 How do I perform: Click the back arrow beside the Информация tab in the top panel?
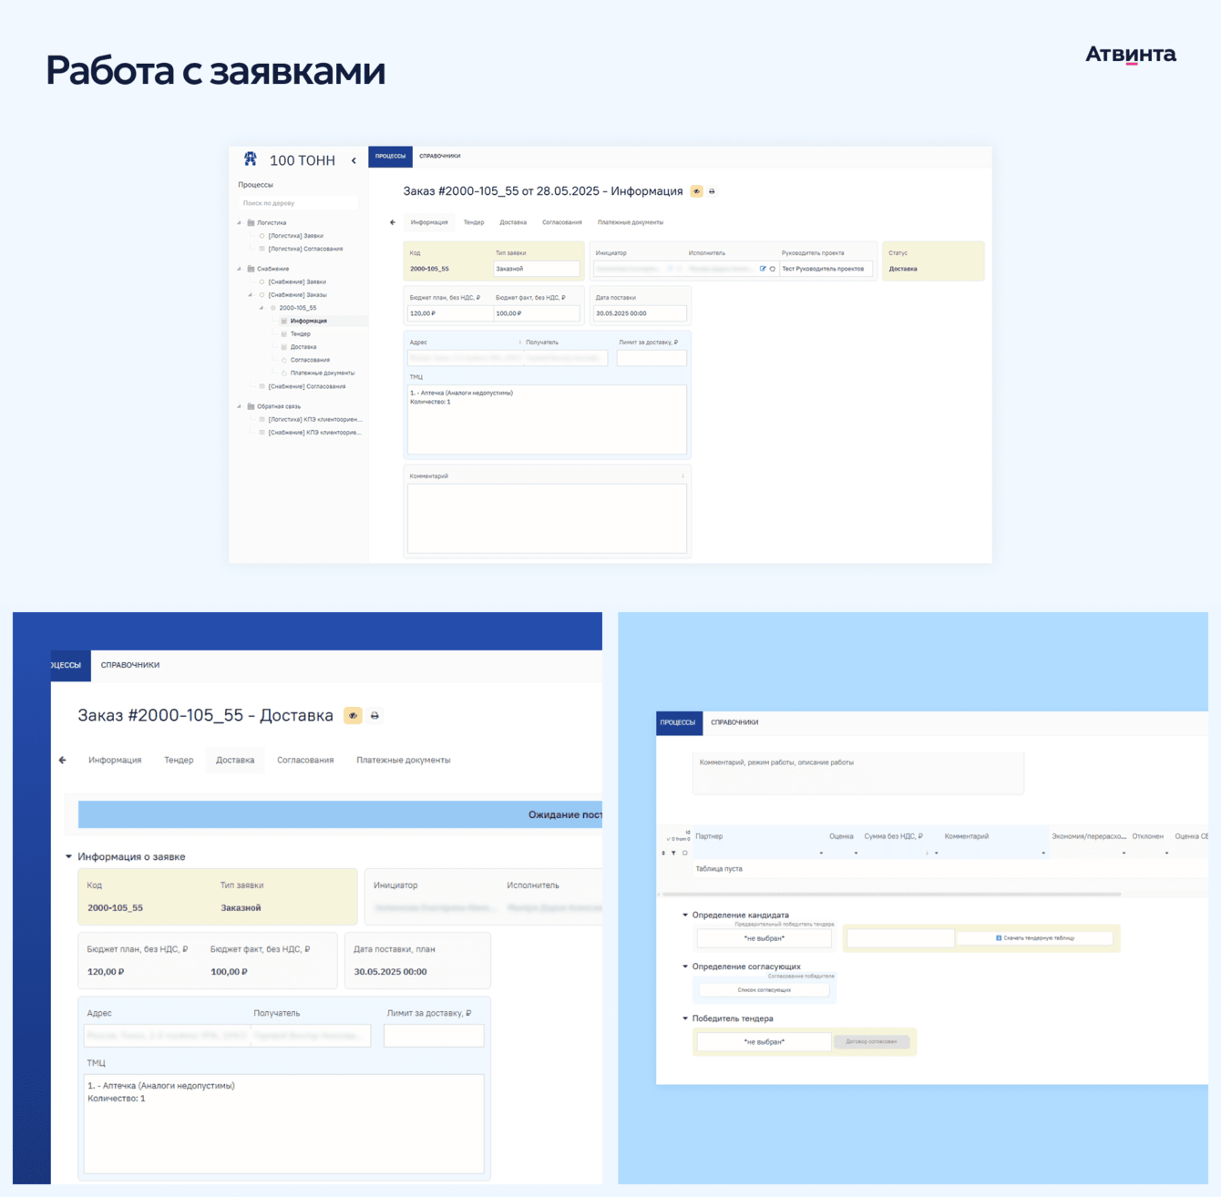[393, 222]
